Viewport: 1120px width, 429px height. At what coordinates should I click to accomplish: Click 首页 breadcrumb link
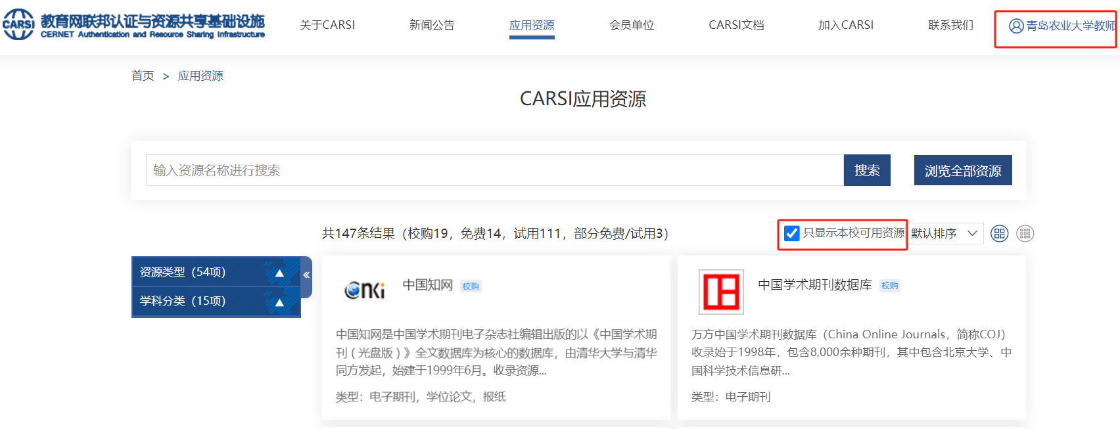click(143, 76)
